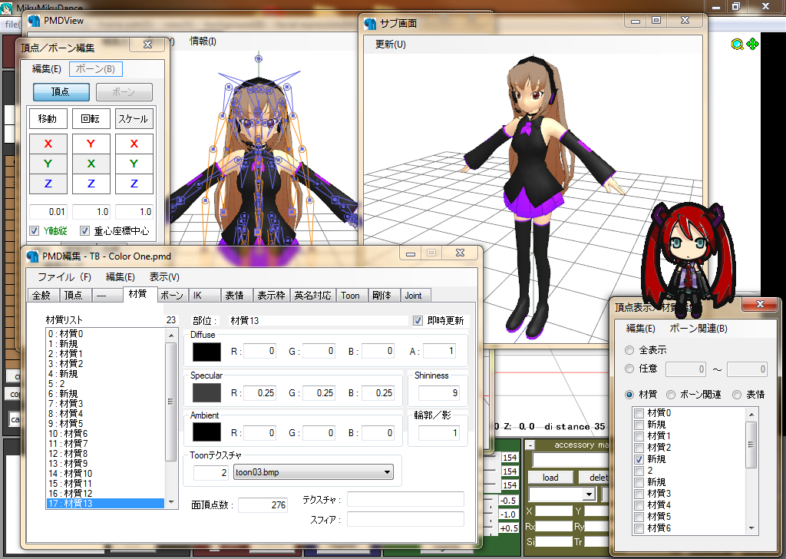Select the 材質 radio button in display panel
This screenshot has width=786, height=559.
tap(629, 395)
